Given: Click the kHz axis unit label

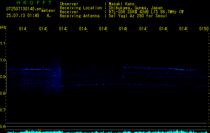Looking at the screenshot, I should [3, 27].
